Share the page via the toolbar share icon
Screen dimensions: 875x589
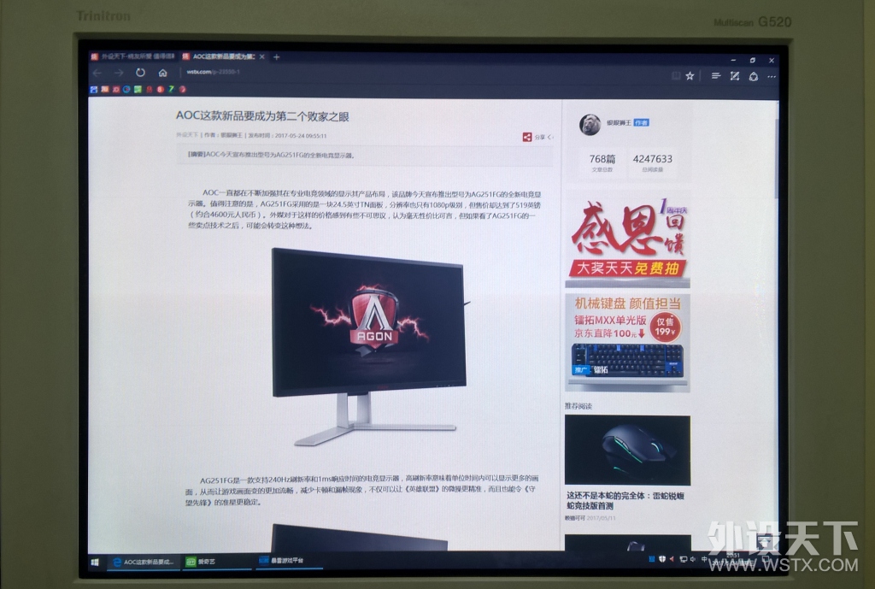(x=755, y=76)
